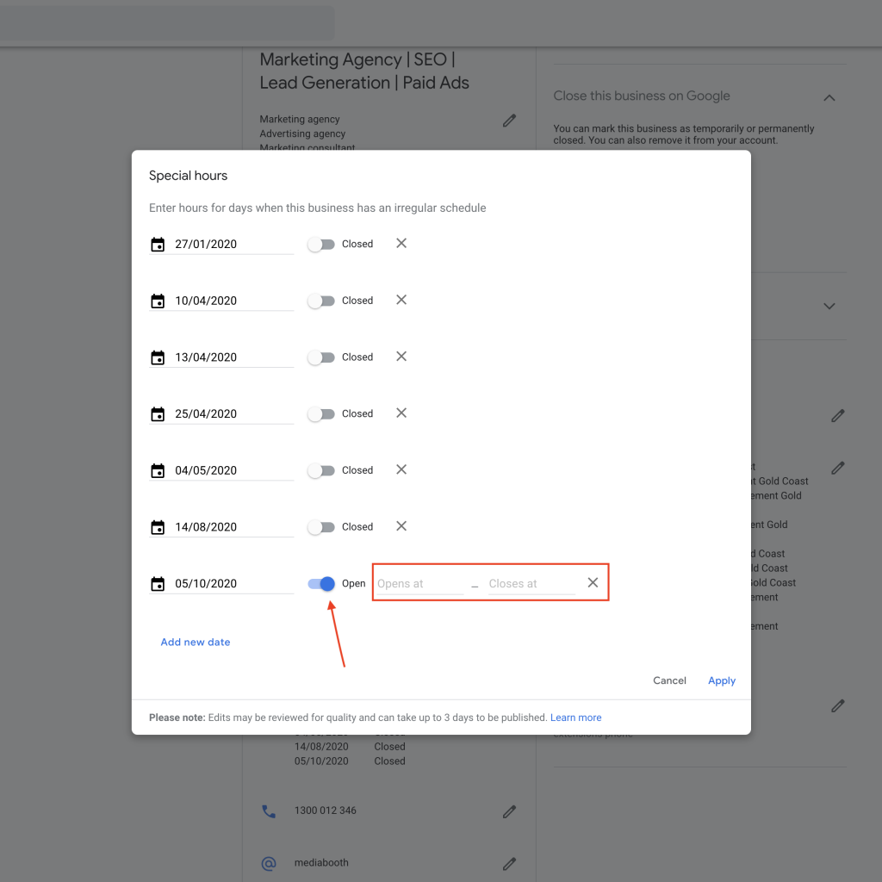This screenshot has width=882, height=882.
Task: Click the @ icon beside mediabooth
Action: (x=268, y=862)
